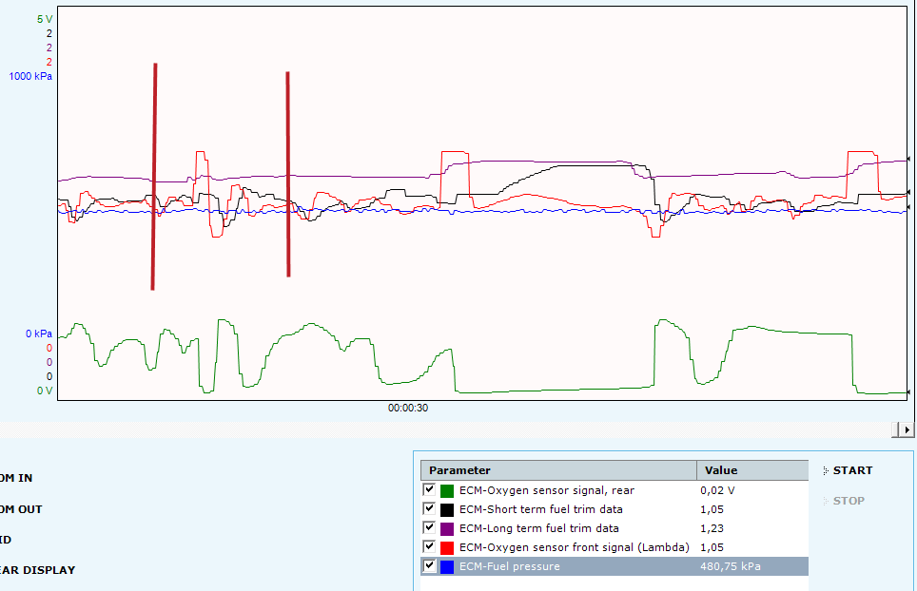Click the Value column header

click(751, 470)
